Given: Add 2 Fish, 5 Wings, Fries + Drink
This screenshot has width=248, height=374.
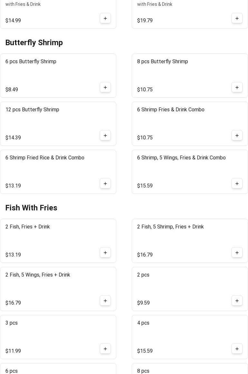Looking at the screenshot, I should pos(105,301).
